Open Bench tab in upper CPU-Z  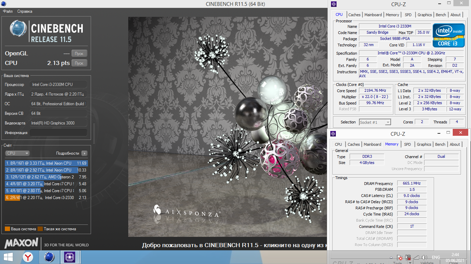click(x=441, y=15)
